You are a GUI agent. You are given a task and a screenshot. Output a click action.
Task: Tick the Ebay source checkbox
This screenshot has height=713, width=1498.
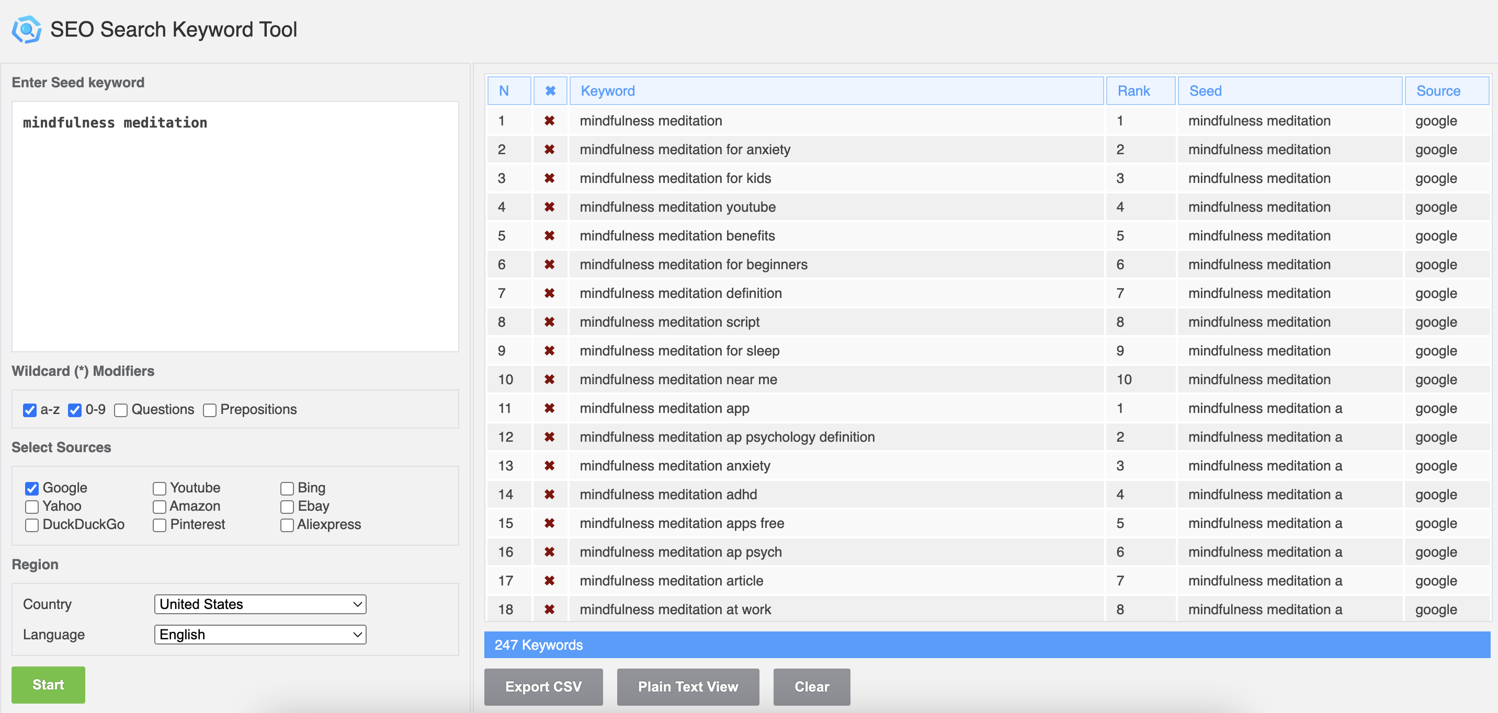[287, 507]
